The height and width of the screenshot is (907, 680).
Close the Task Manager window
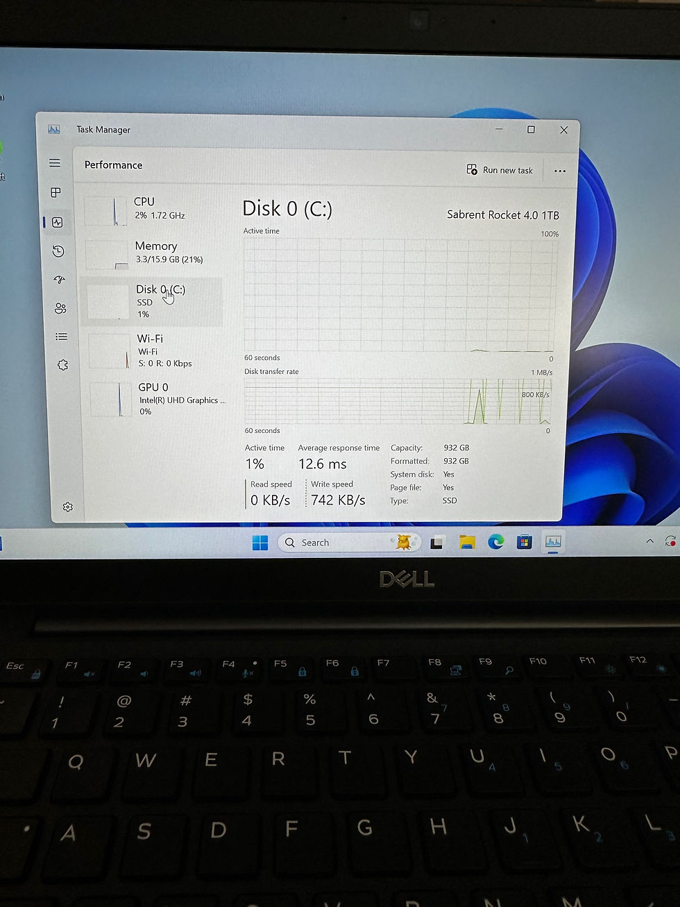click(564, 130)
